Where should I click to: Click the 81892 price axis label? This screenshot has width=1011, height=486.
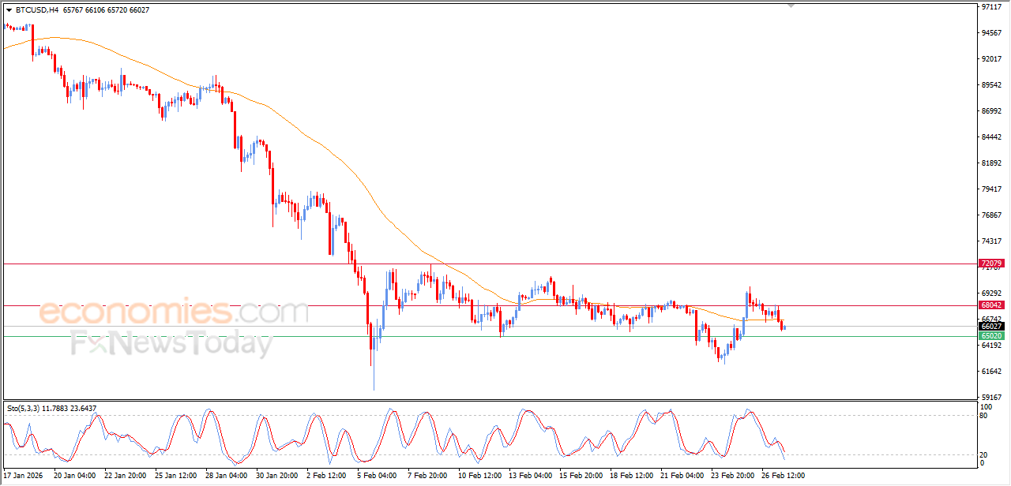[992, 163]
